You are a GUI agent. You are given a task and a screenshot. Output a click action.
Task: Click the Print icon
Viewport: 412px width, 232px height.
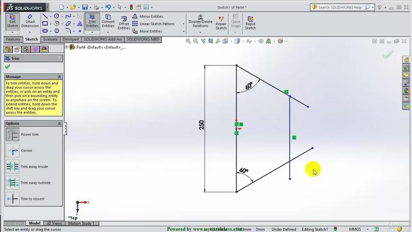[96, 7]
